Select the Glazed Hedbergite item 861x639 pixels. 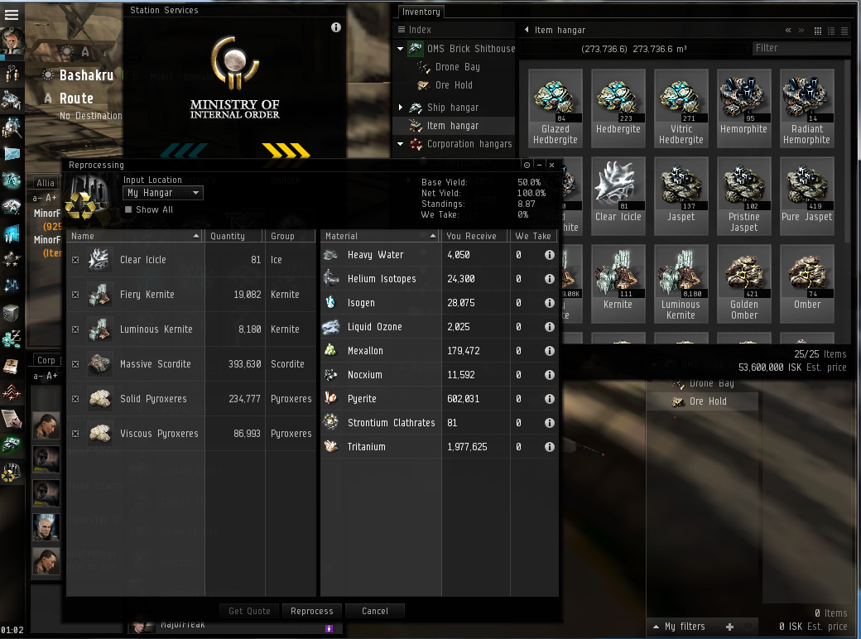(556, 108)
